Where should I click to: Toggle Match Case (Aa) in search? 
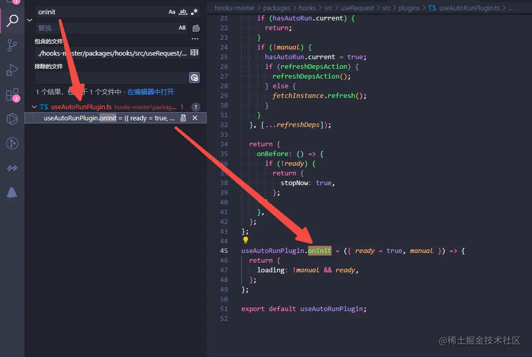[172, 12]
